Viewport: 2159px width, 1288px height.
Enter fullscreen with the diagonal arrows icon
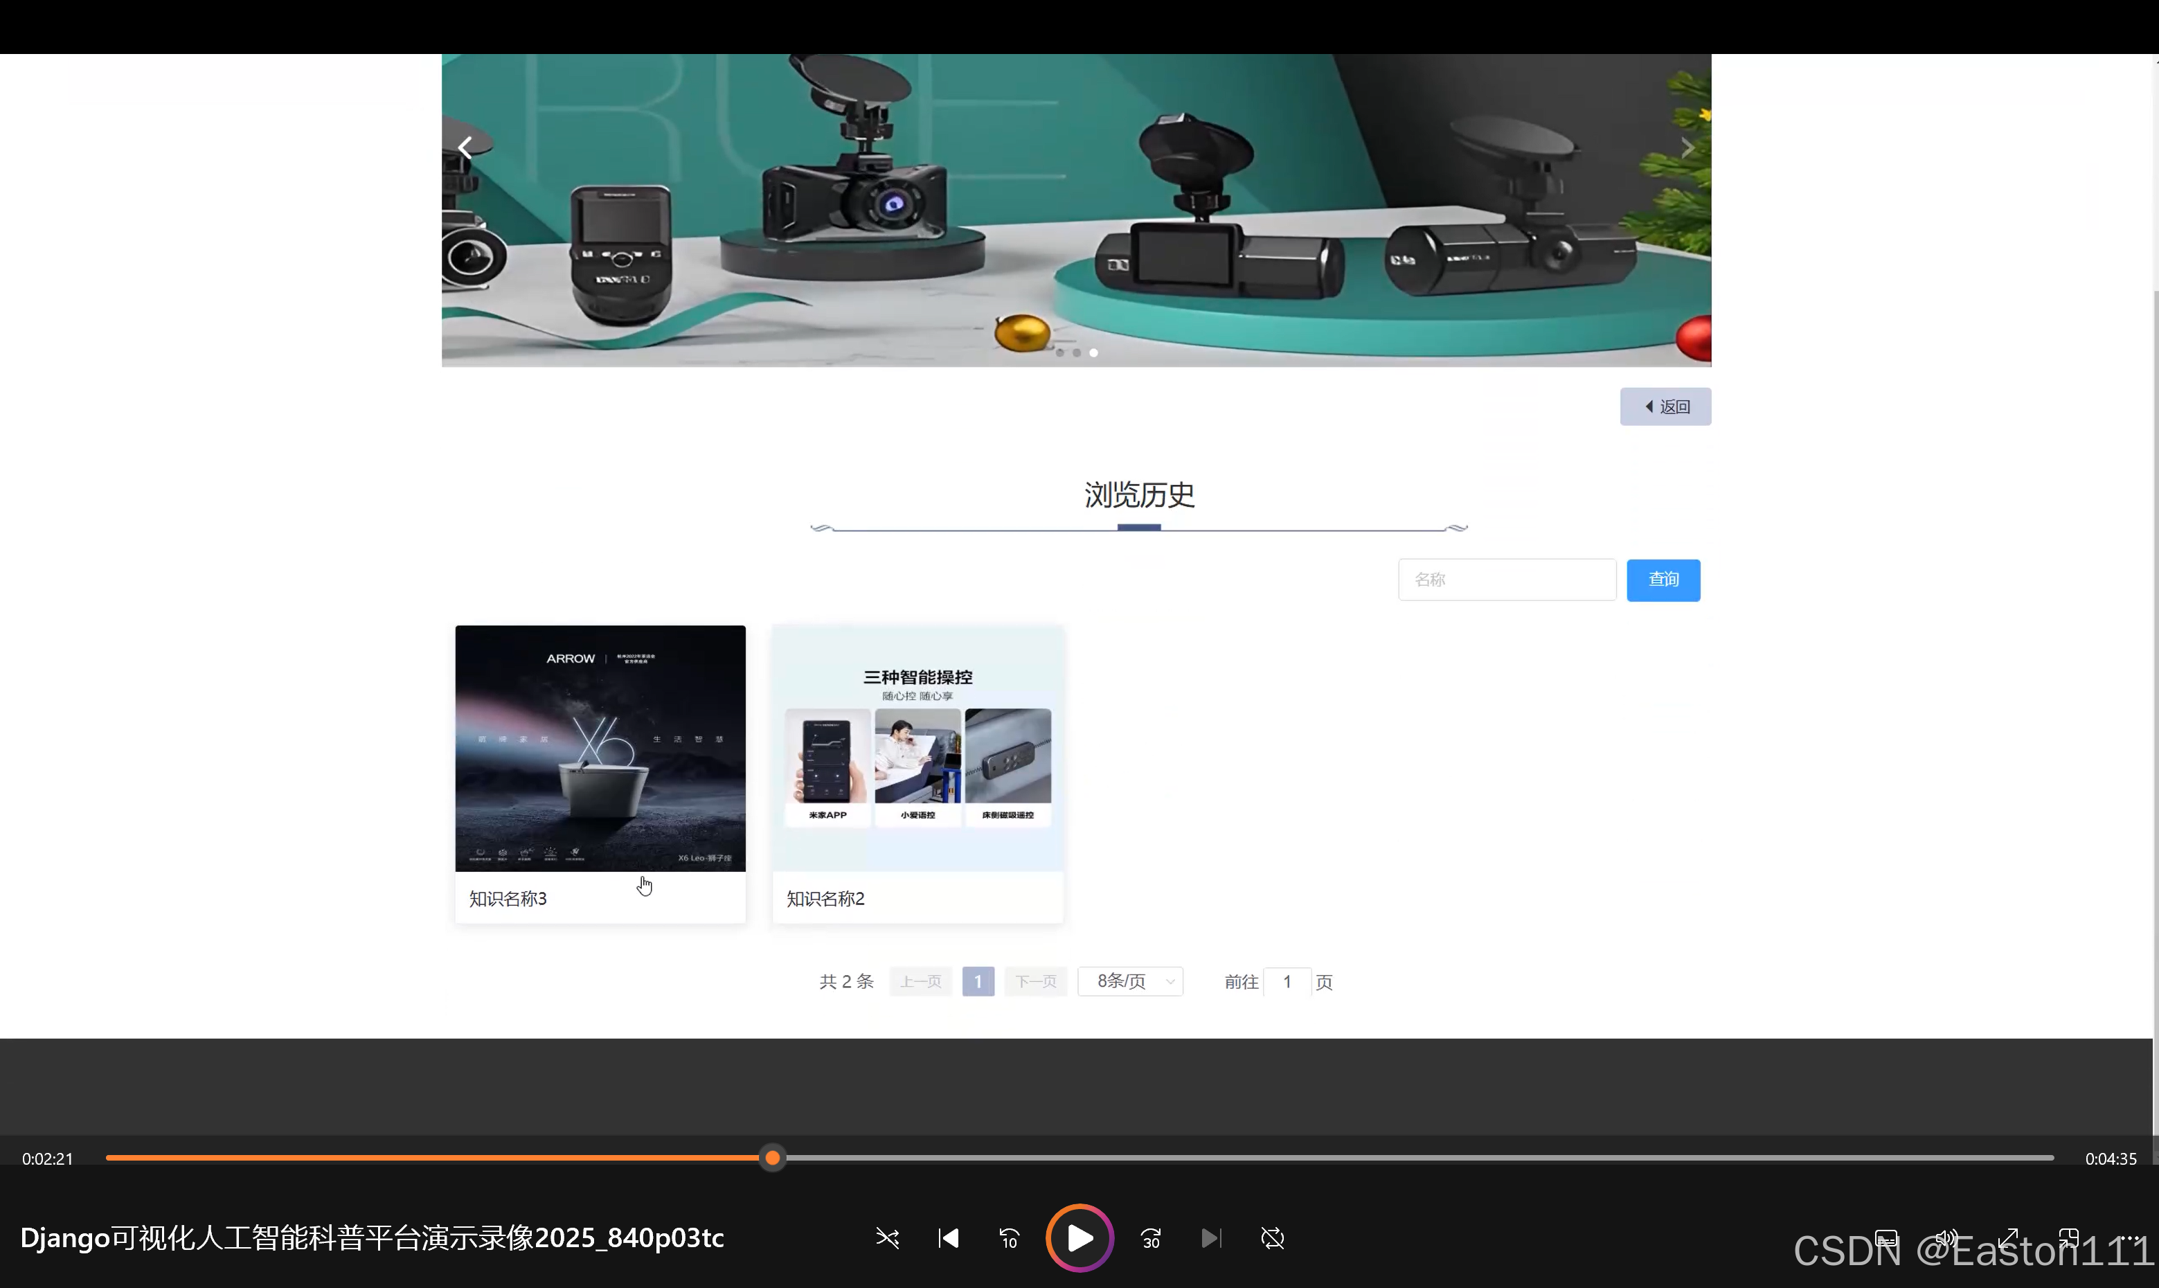2008,1239
